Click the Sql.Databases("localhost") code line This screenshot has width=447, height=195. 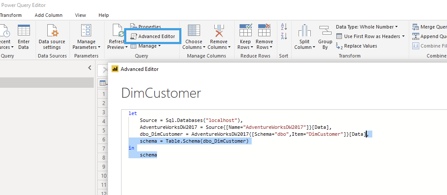click(191, 120)
